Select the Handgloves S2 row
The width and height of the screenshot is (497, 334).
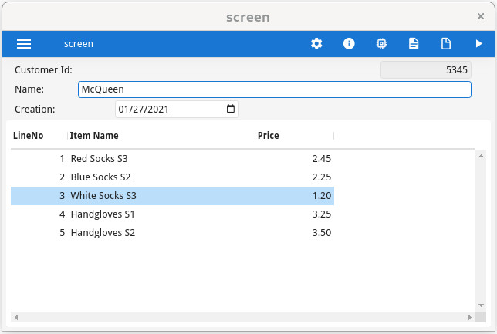tap(172, 233)
